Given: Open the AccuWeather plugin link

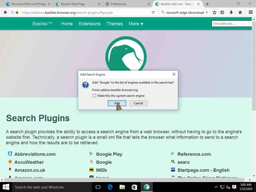Looking at the screenshot, I should 29,162.
